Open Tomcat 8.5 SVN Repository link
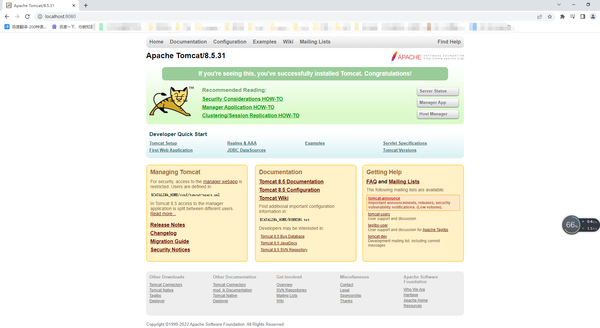 (x=284, y=250)
